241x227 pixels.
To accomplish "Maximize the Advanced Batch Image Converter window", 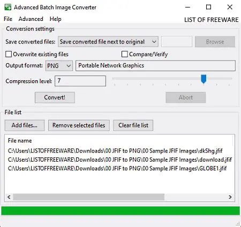I will [x=208, y=7].
